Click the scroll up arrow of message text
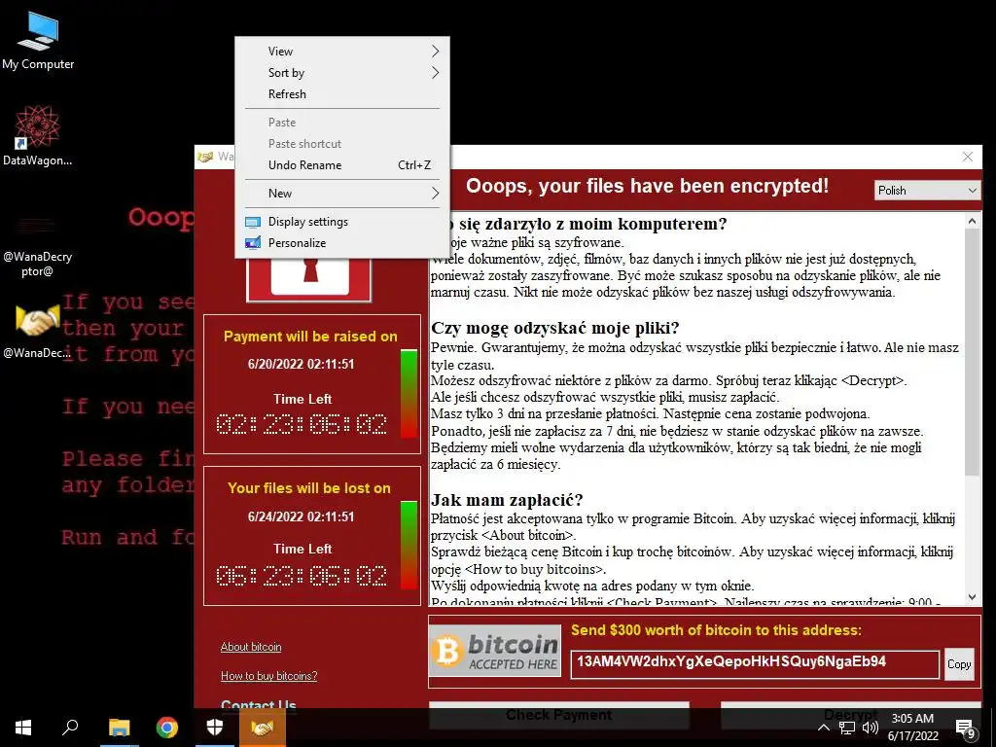Image resolution: width=996 pixels, height=747 pixels. (972, 221)
